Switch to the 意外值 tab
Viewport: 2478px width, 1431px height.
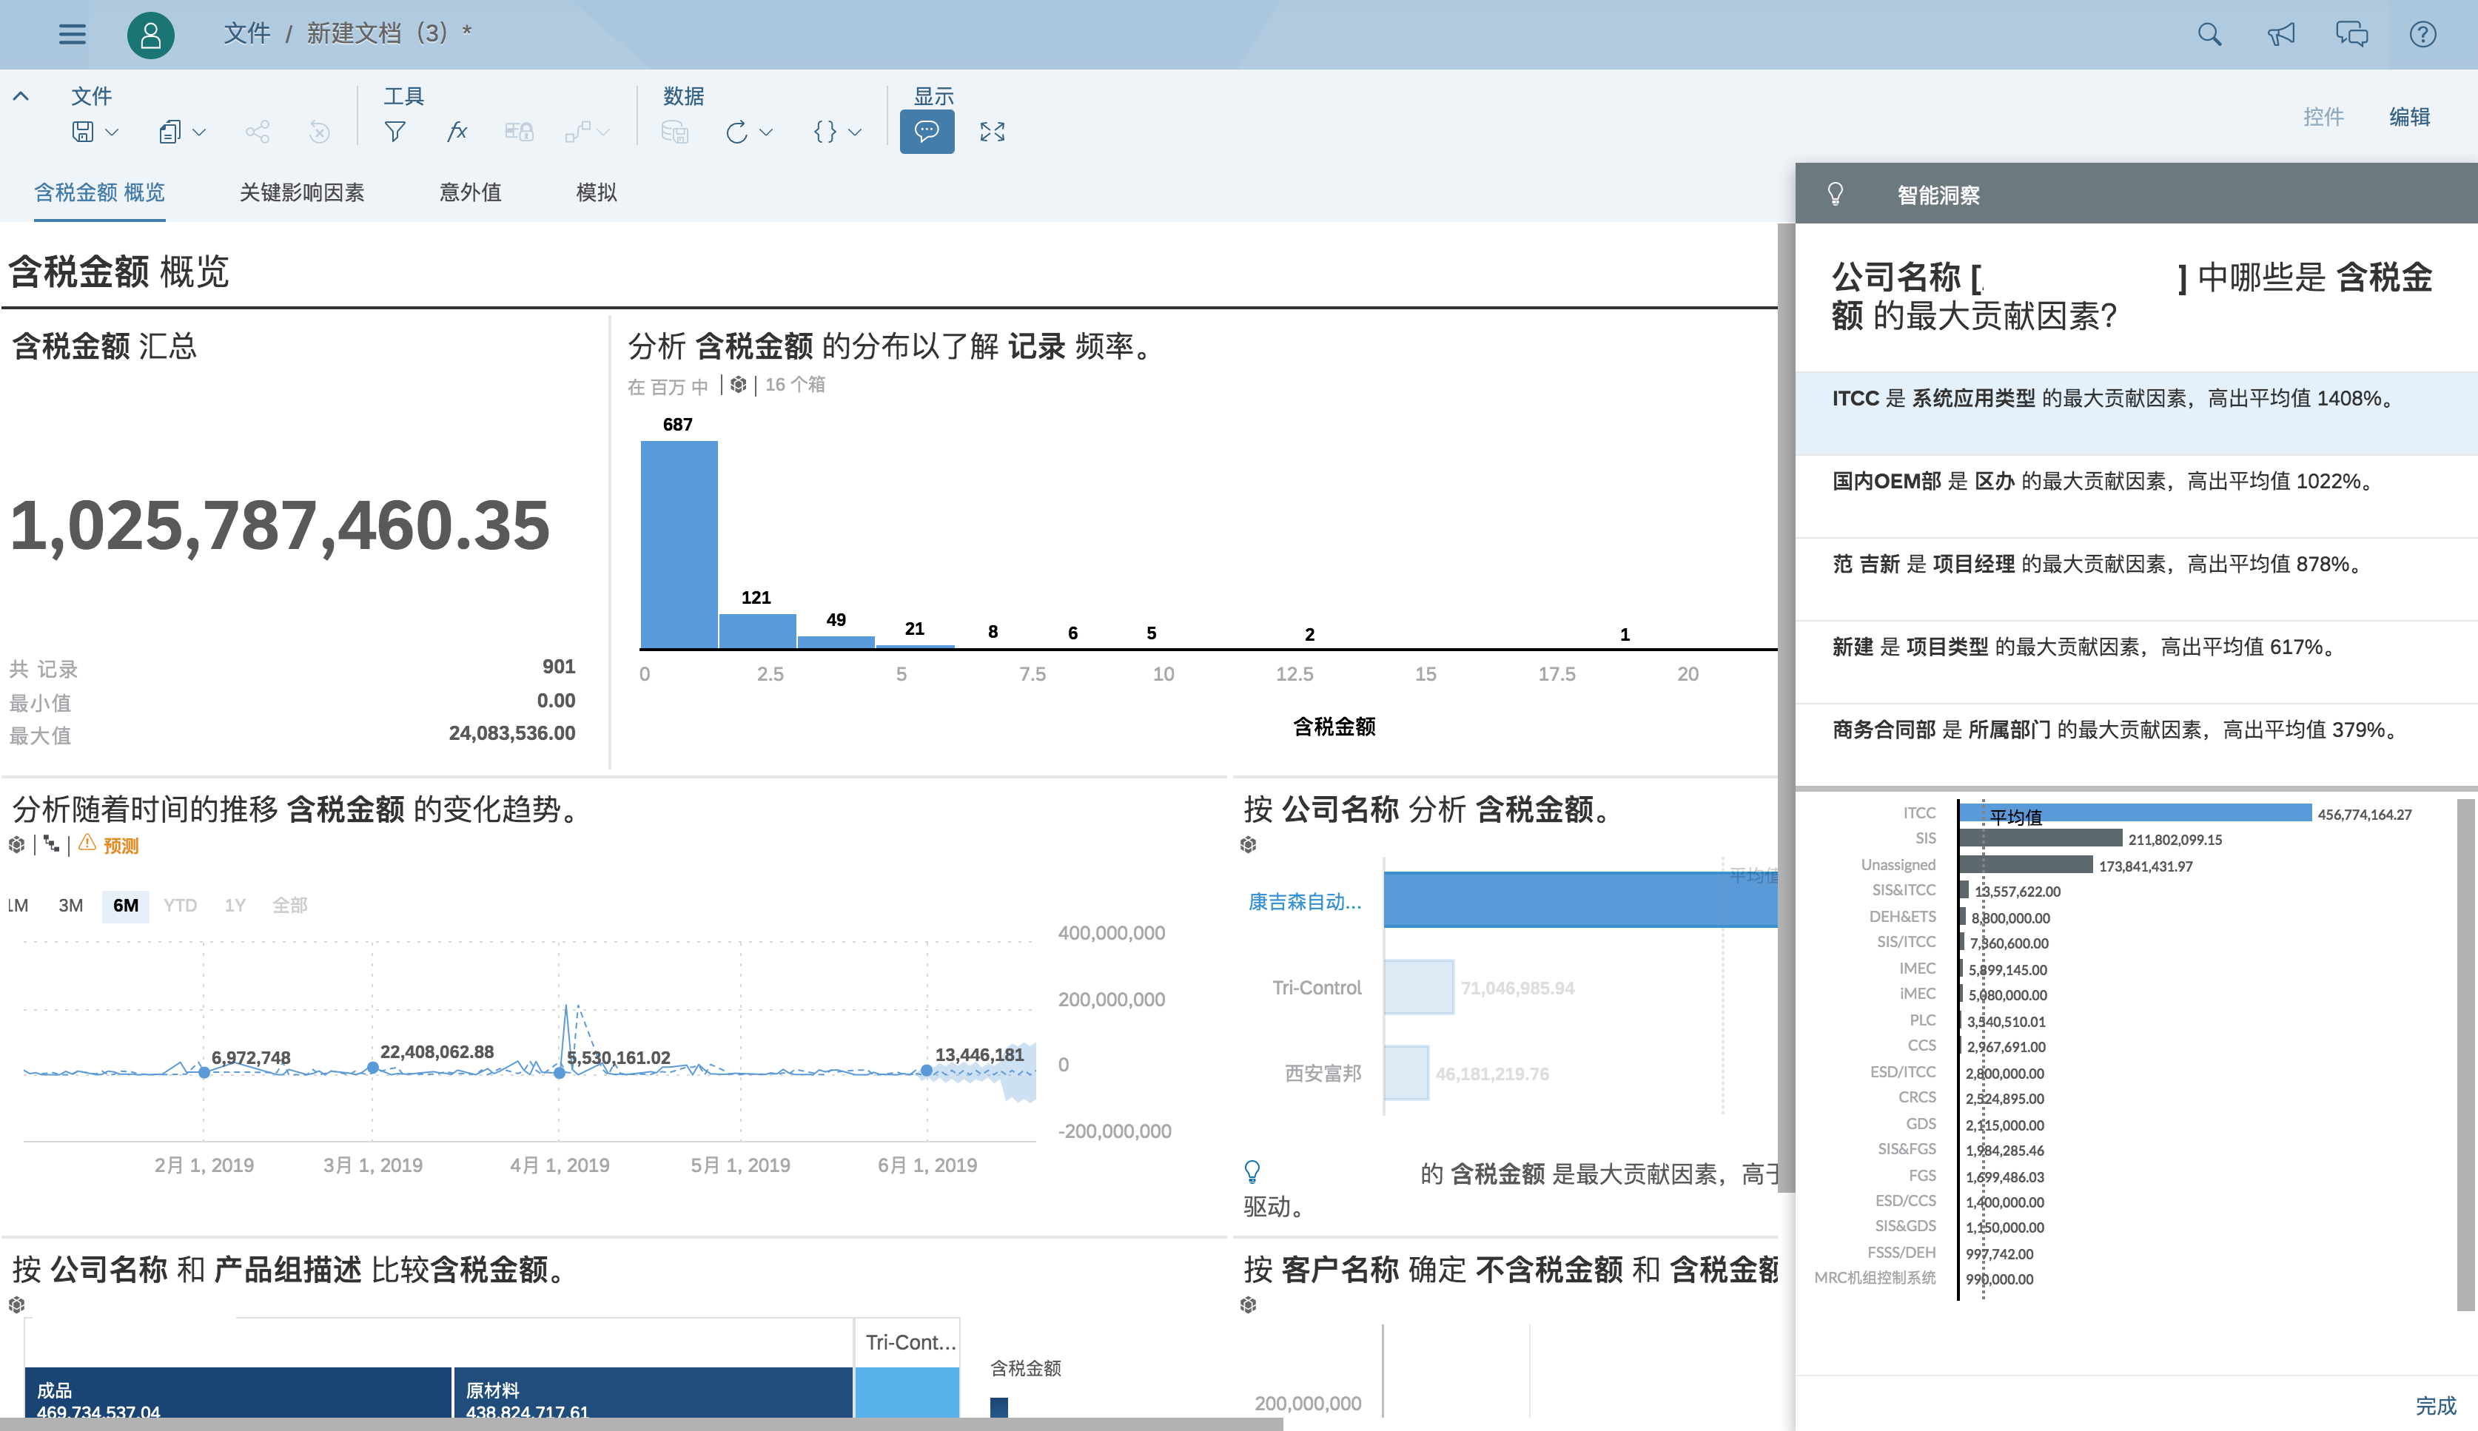tap(470, 192)
